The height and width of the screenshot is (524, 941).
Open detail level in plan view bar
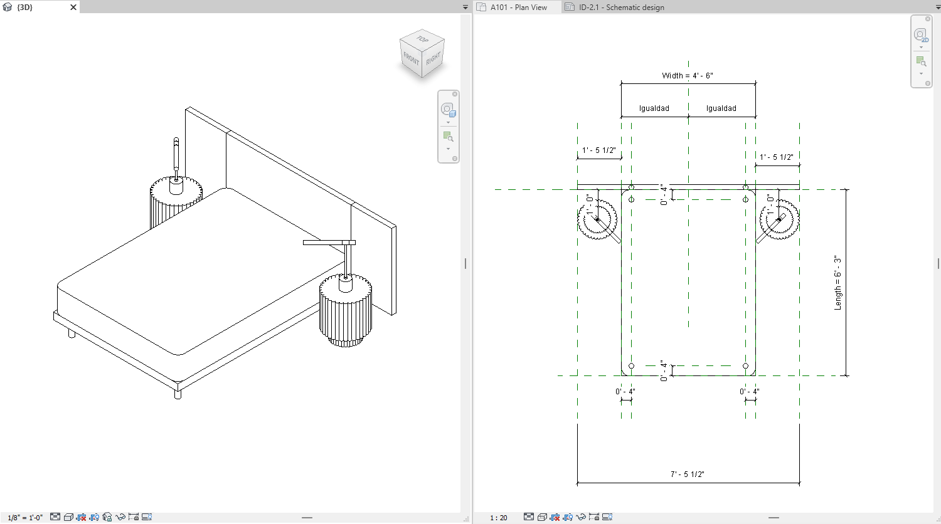[529, 516]
